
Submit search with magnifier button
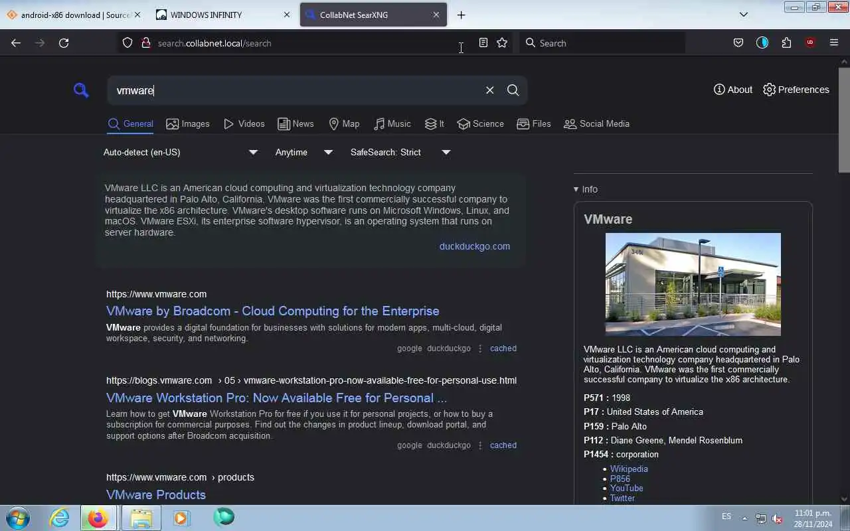click(513, 90)
